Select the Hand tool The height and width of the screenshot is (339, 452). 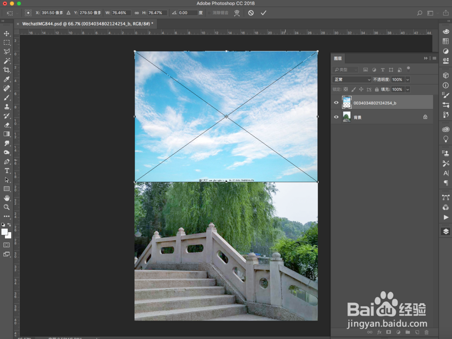tap(6, 198)
